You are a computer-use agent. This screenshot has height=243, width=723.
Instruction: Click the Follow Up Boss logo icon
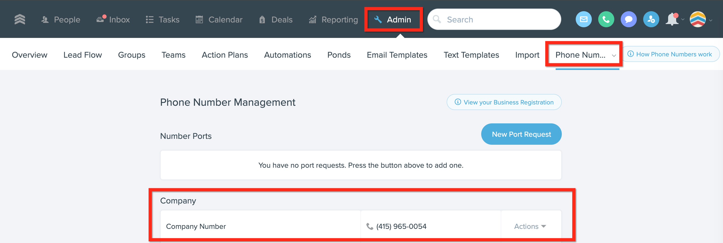tap(20, 19)
